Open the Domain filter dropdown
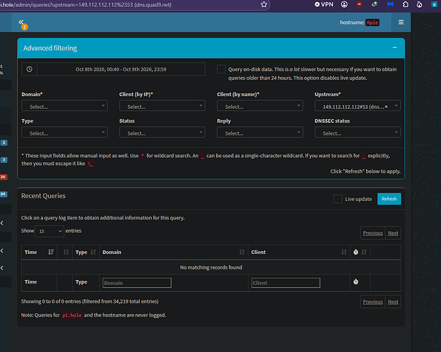The width and height of the screenshot is (441, 352). (64, 106)
